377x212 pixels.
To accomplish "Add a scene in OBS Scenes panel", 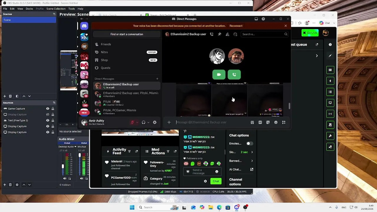I will pos(5,96).
